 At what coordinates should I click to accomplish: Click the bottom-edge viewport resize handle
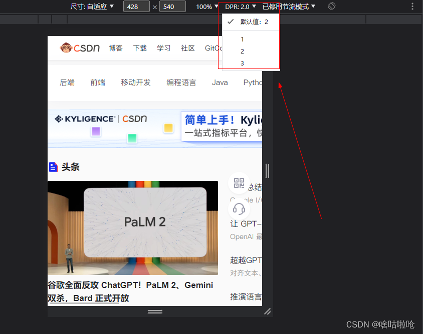tap(155, 311)
